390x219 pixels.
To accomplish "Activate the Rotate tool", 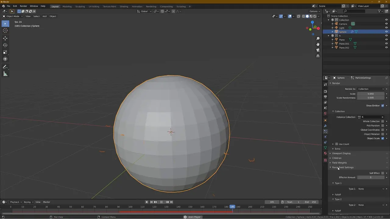I will 5,45.
